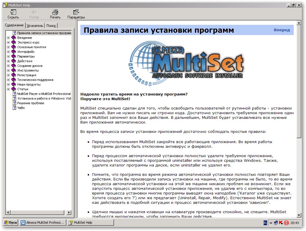Expand the Техническая поддержка tree node
The width and height of the screenshot is (306, 231).
8,80
